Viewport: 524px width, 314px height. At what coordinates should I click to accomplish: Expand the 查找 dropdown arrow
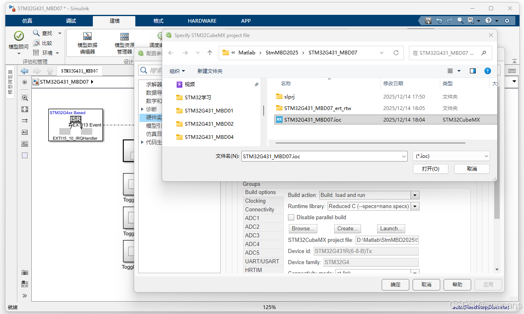pyautogui.click(x=59, y=33)
